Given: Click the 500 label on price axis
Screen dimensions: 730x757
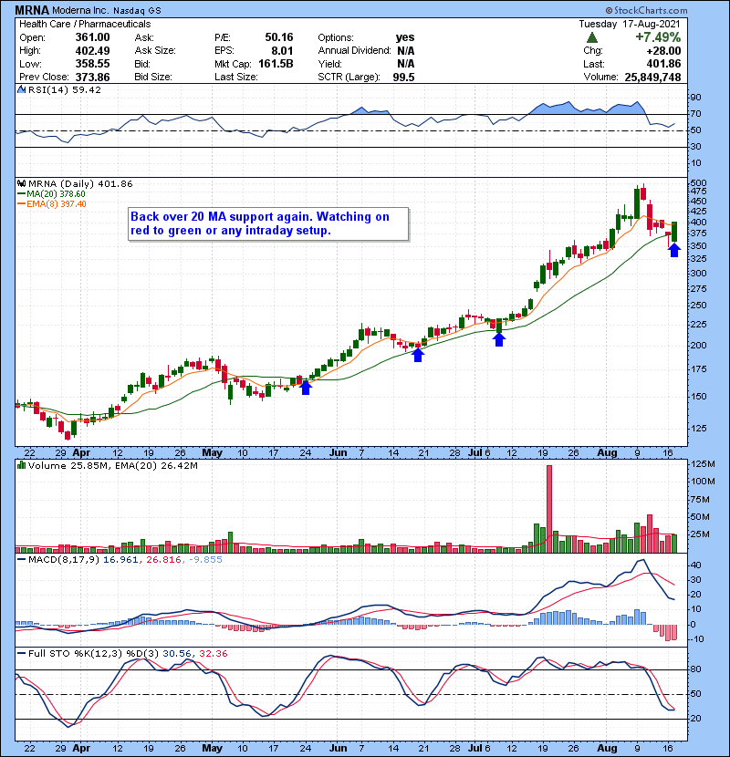Looking at the screenshot, I should (x=699, y=183).
